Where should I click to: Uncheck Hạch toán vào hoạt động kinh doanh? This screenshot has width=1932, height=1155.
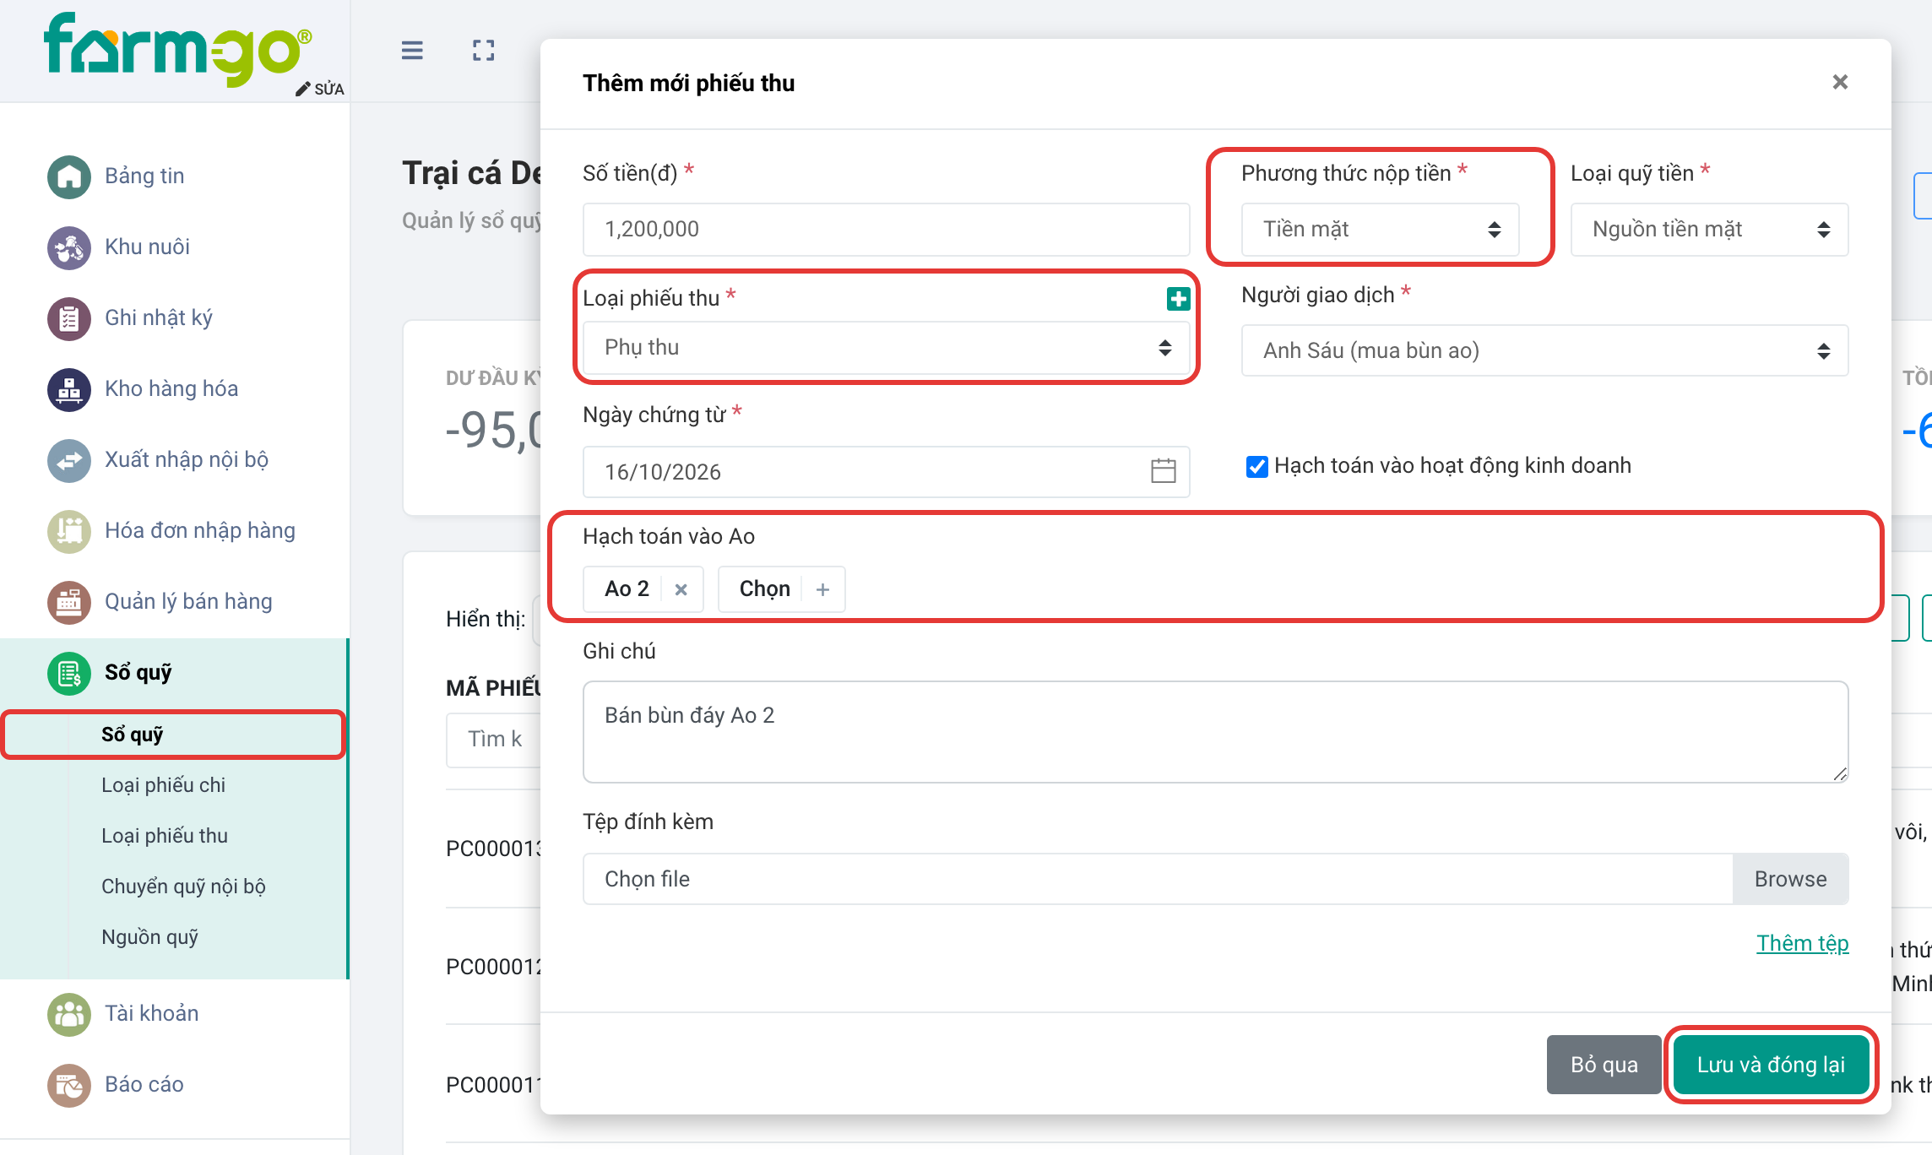(x=1256, y=466)
